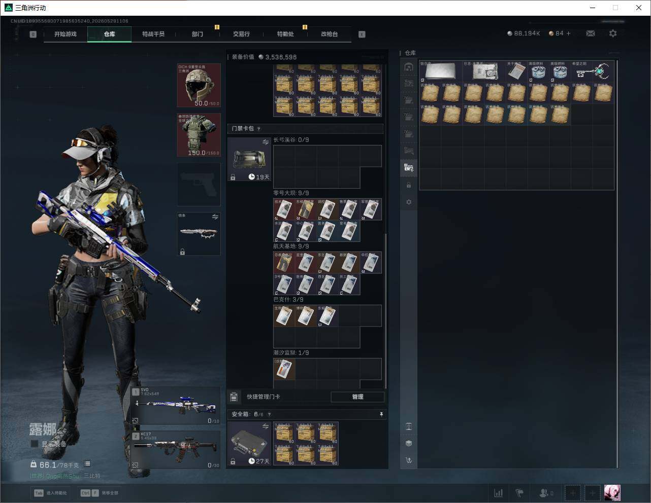Open the 特勤处 tab
This screenshot has width=651, height=503.
click(x=285, y=34)
